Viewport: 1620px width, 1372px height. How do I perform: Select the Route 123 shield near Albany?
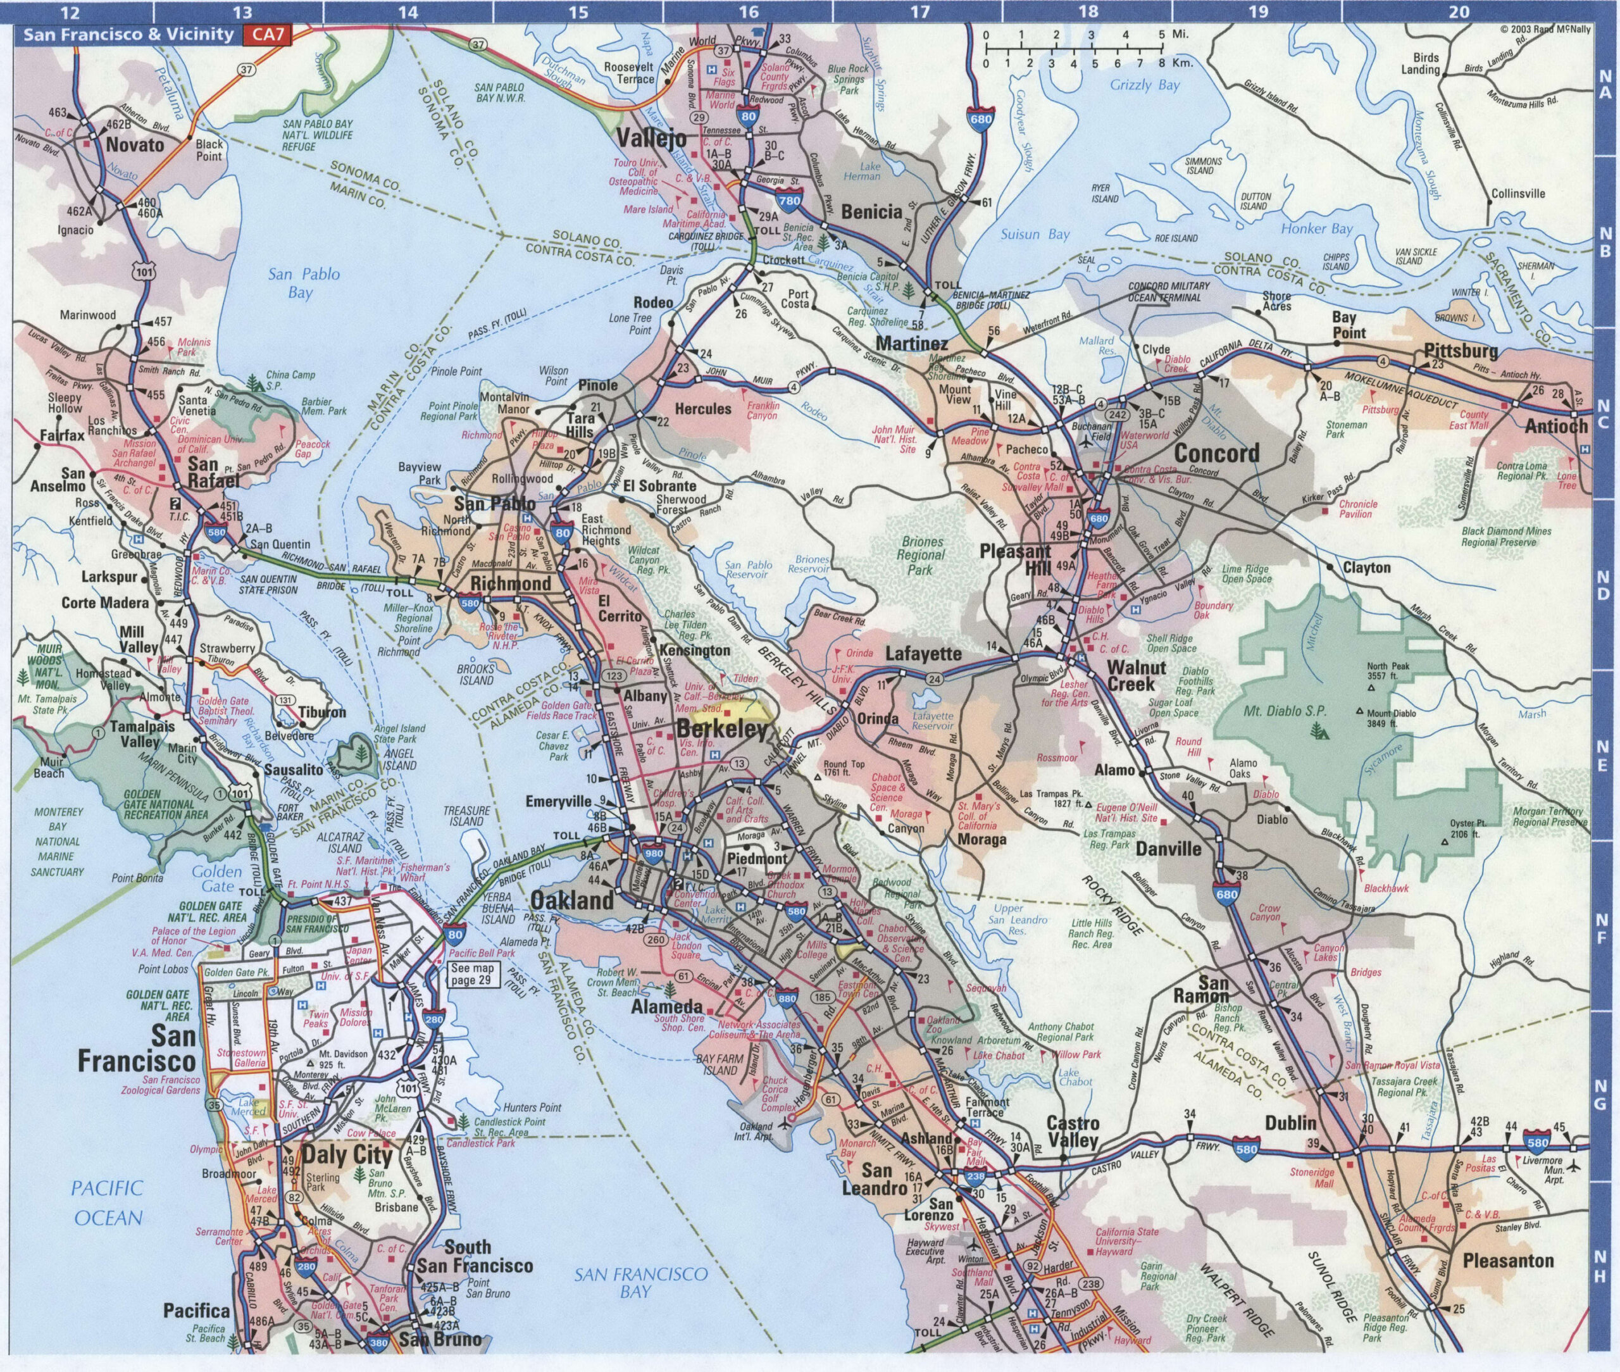[x=615, y=675]
